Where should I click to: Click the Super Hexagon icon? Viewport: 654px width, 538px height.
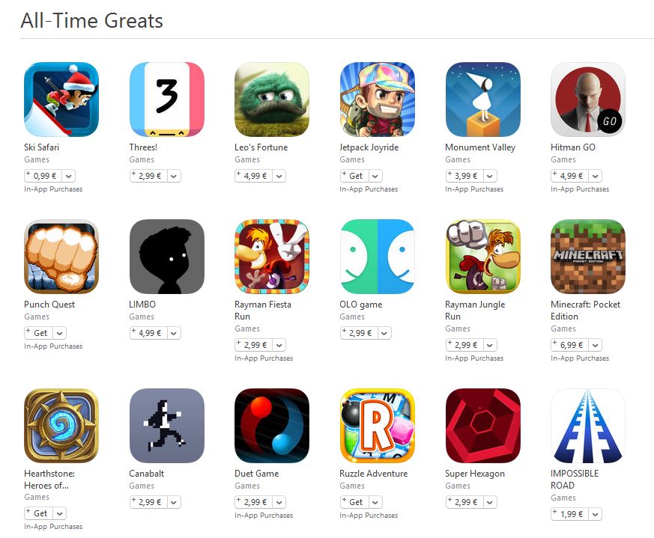tap(482, 426)
